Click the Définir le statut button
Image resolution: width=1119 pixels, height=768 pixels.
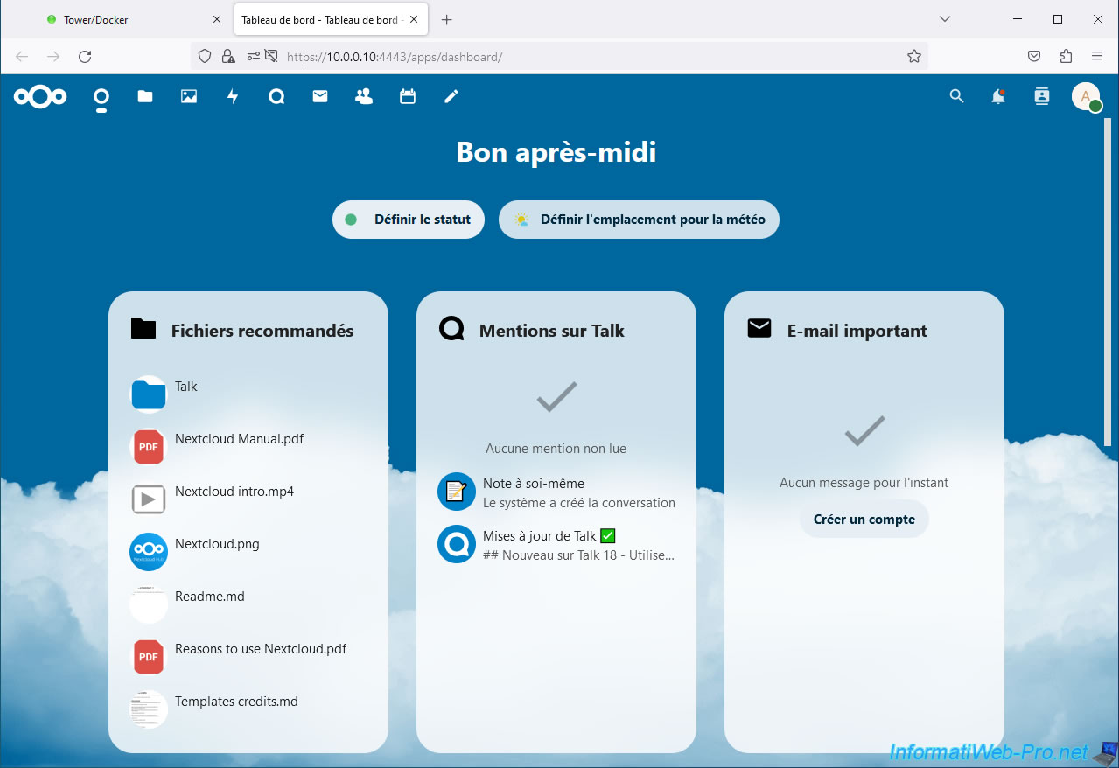(x=409, y=220)
